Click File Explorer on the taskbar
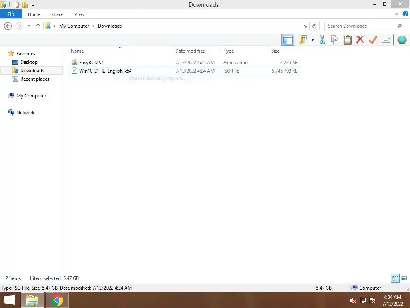The height and width of the screenshot is (308, 410). click(32, 300)
